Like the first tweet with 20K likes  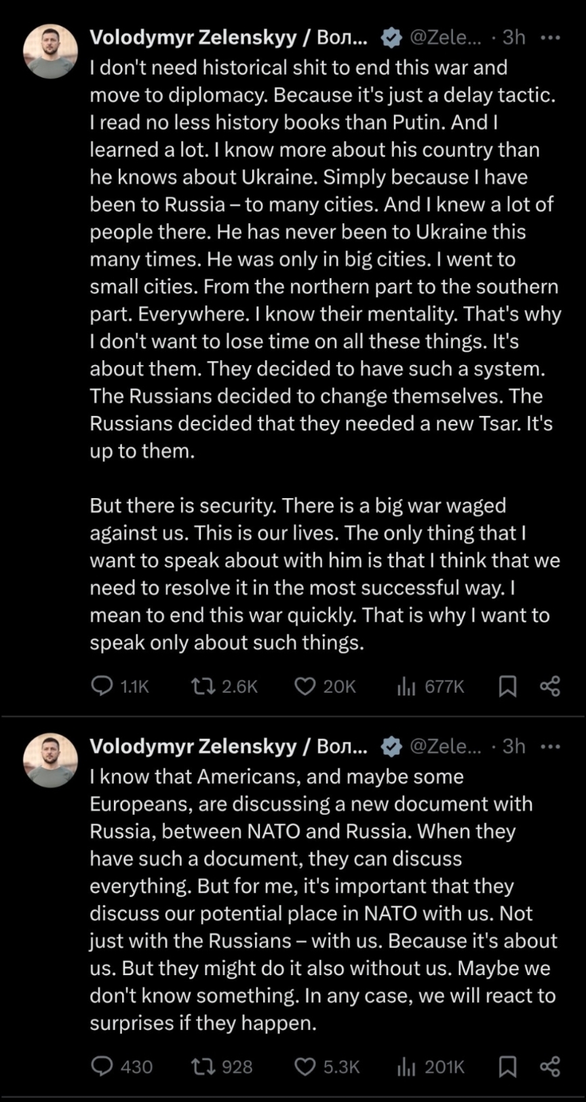click(x=305, y=686)
